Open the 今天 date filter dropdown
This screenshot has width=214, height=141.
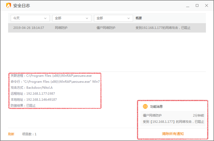pos(30,18)
